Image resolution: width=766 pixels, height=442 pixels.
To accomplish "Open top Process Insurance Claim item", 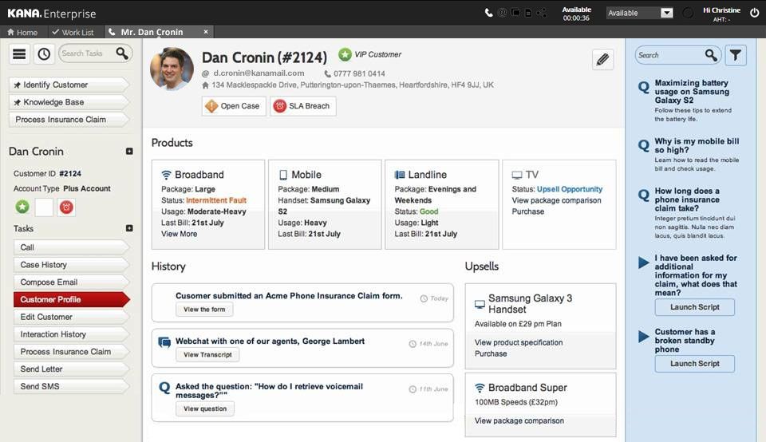I will point(69,120).
